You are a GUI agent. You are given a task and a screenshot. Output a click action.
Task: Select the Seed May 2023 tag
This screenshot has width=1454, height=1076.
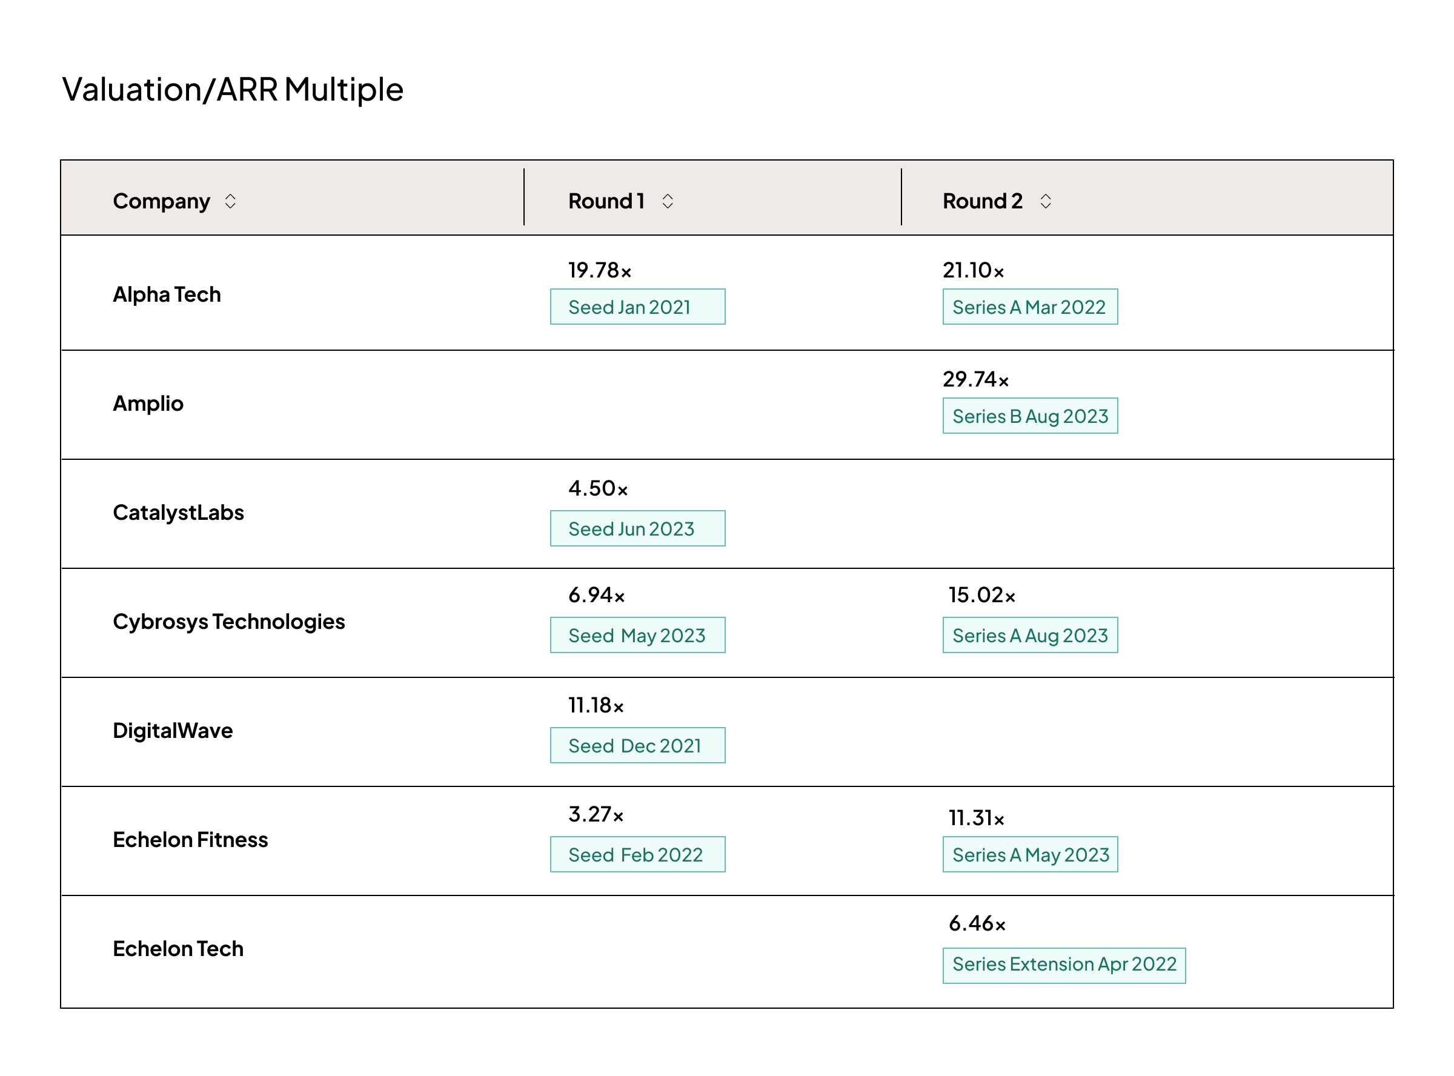click(637, 635)
